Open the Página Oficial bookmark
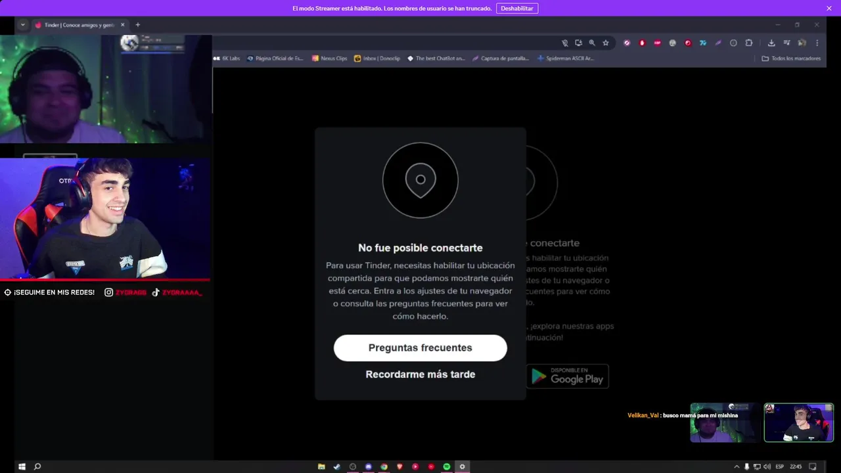Screen dimensions: 841x473 point(275,58)
